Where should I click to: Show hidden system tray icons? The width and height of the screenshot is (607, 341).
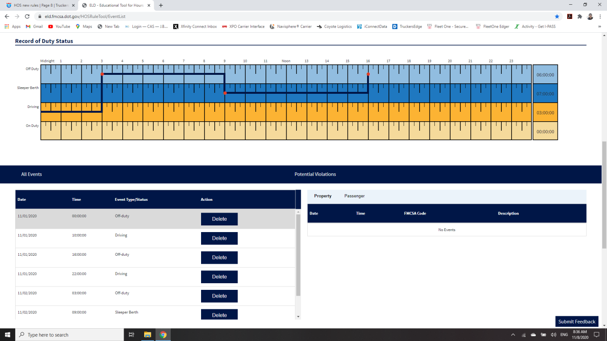click(513, 335)
